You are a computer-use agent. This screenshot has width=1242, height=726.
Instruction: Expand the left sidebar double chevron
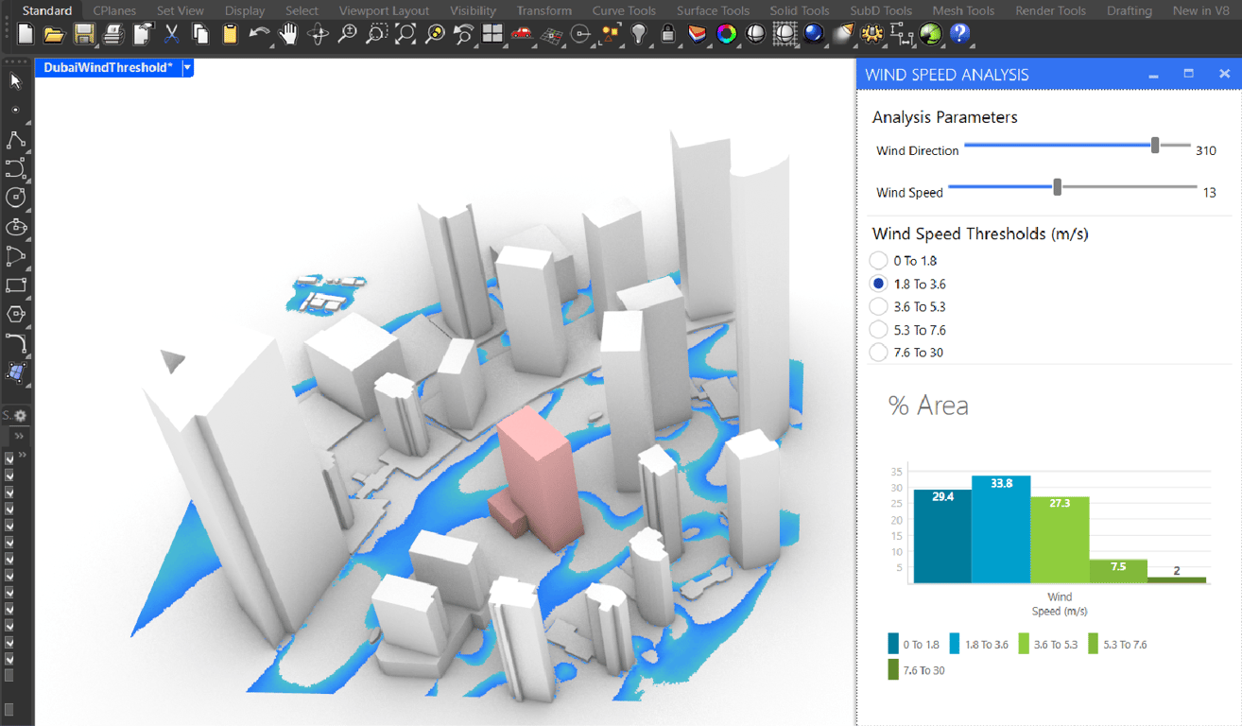coord(19,436)
